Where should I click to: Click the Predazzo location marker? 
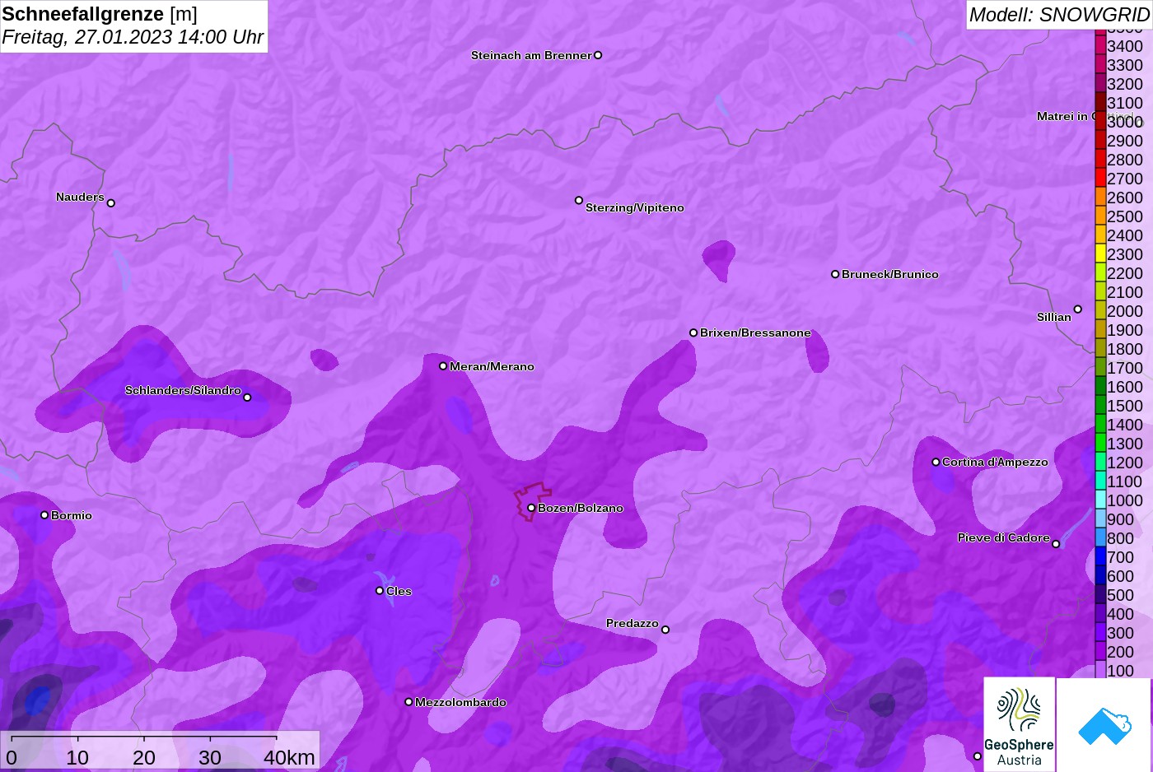(665, 630)
